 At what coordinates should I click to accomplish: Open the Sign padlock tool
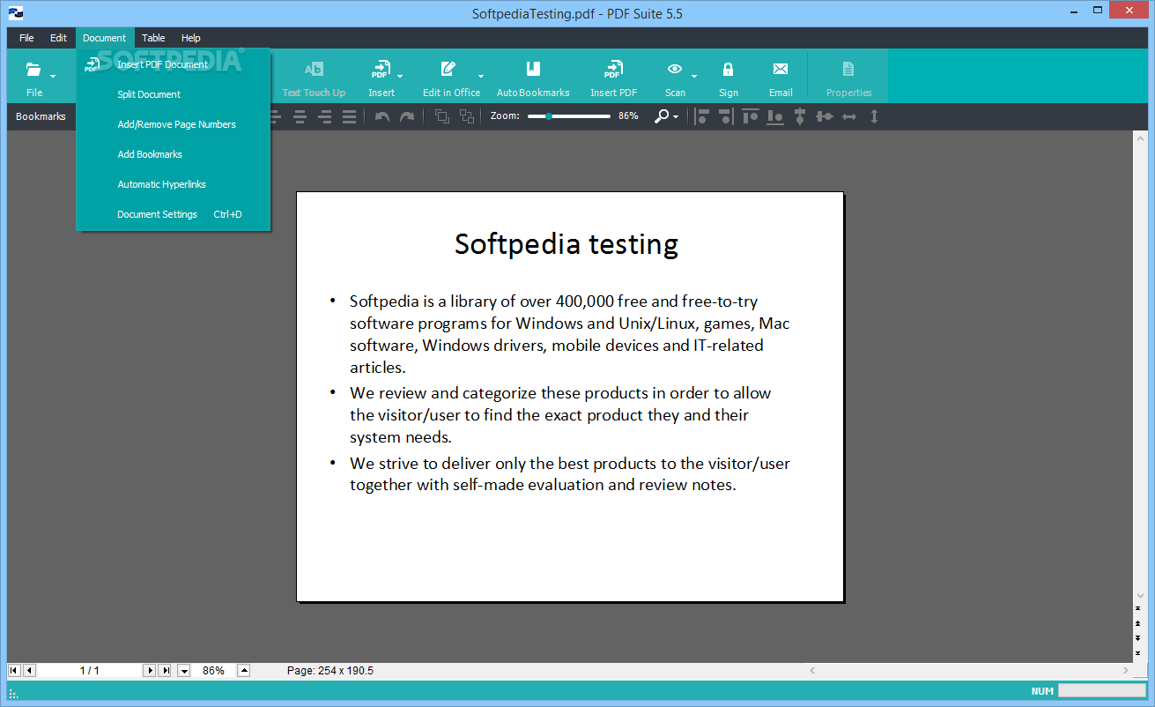click(x=728, y=77)
